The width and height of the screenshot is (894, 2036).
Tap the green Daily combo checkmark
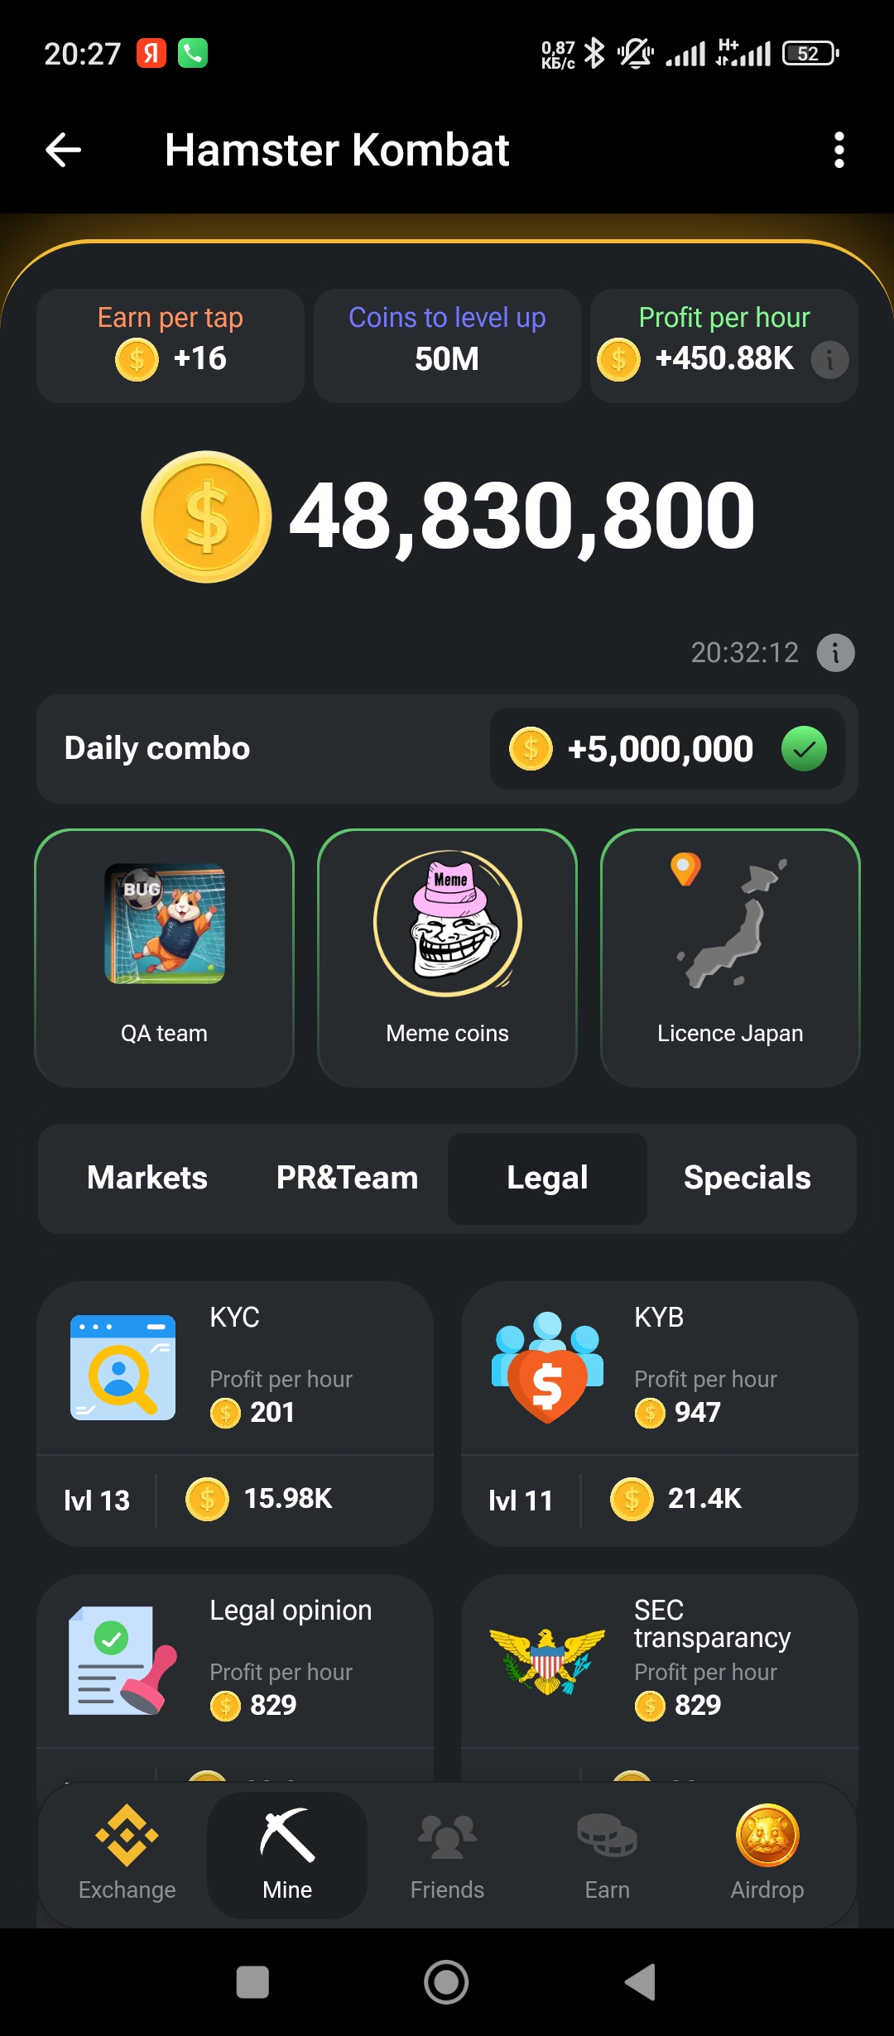coord(804,749)
